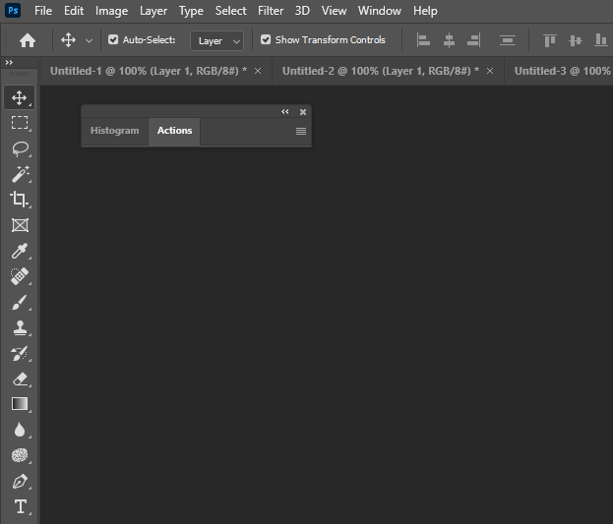This screenshot has width=613, height=524.
Task: Open the Actions panel flyout menu
Action: 301,131
